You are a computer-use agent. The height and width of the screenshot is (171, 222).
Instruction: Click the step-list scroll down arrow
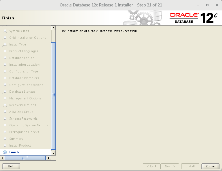point(53,153)
